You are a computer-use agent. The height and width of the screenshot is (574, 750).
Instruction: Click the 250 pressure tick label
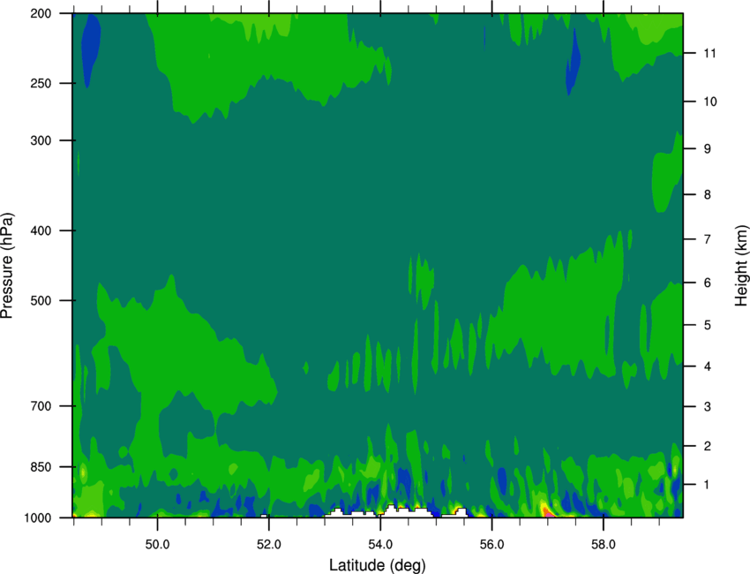pyautogui.click(x=41, y=83)
